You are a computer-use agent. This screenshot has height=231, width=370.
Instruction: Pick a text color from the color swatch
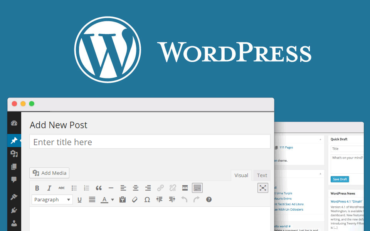(x=105, y=199)
